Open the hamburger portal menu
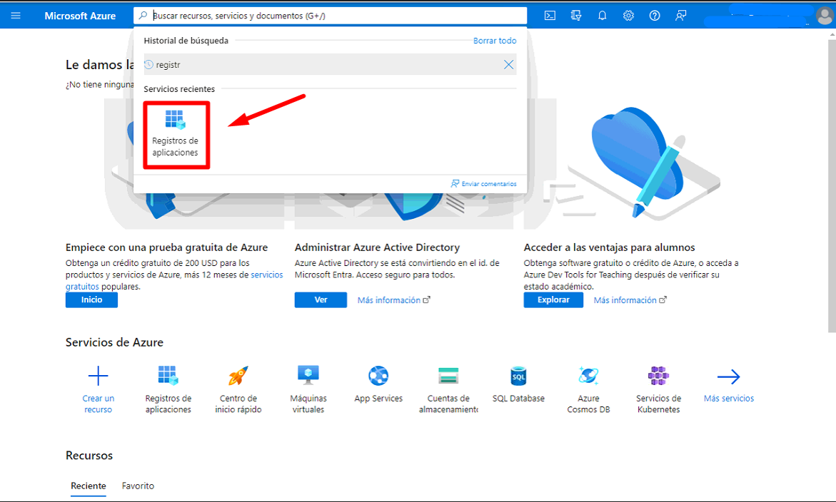The image size is (836, 502). [x=16, y=16]
